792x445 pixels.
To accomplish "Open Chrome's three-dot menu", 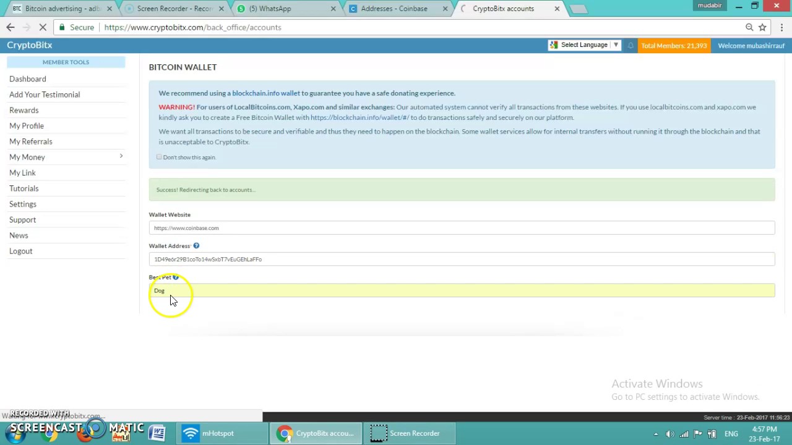I will (x=781, y=27).
